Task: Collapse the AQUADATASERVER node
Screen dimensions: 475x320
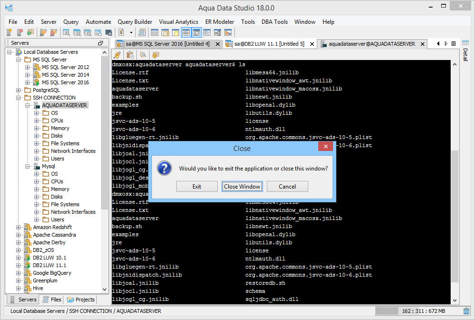Action: tap(27, 105)
